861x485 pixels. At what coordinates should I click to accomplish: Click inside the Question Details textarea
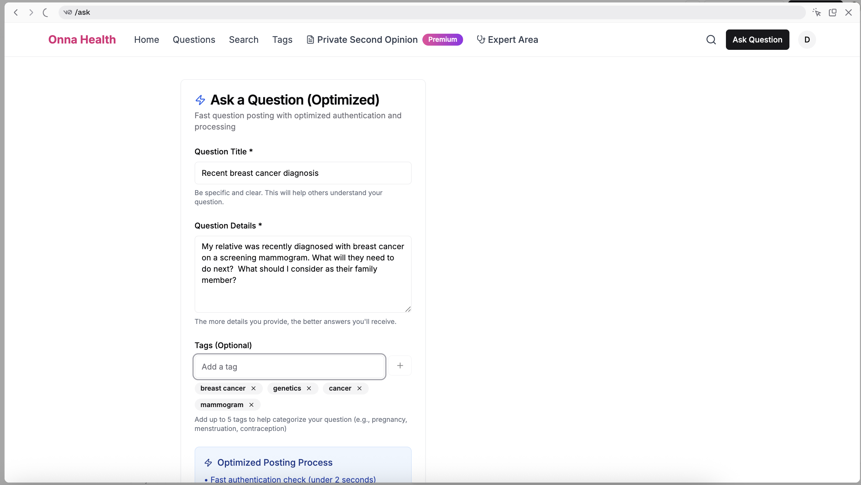click(x=303, y=274)
